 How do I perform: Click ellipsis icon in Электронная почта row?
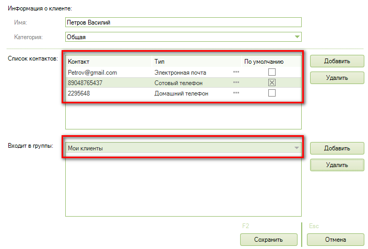[236, 73]
